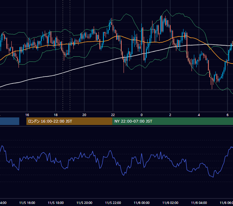The height and width of the screenshot is (206, 233).
Task: Click the blue session bar before London
Action: pyautogui.click(x=10, y=121)
